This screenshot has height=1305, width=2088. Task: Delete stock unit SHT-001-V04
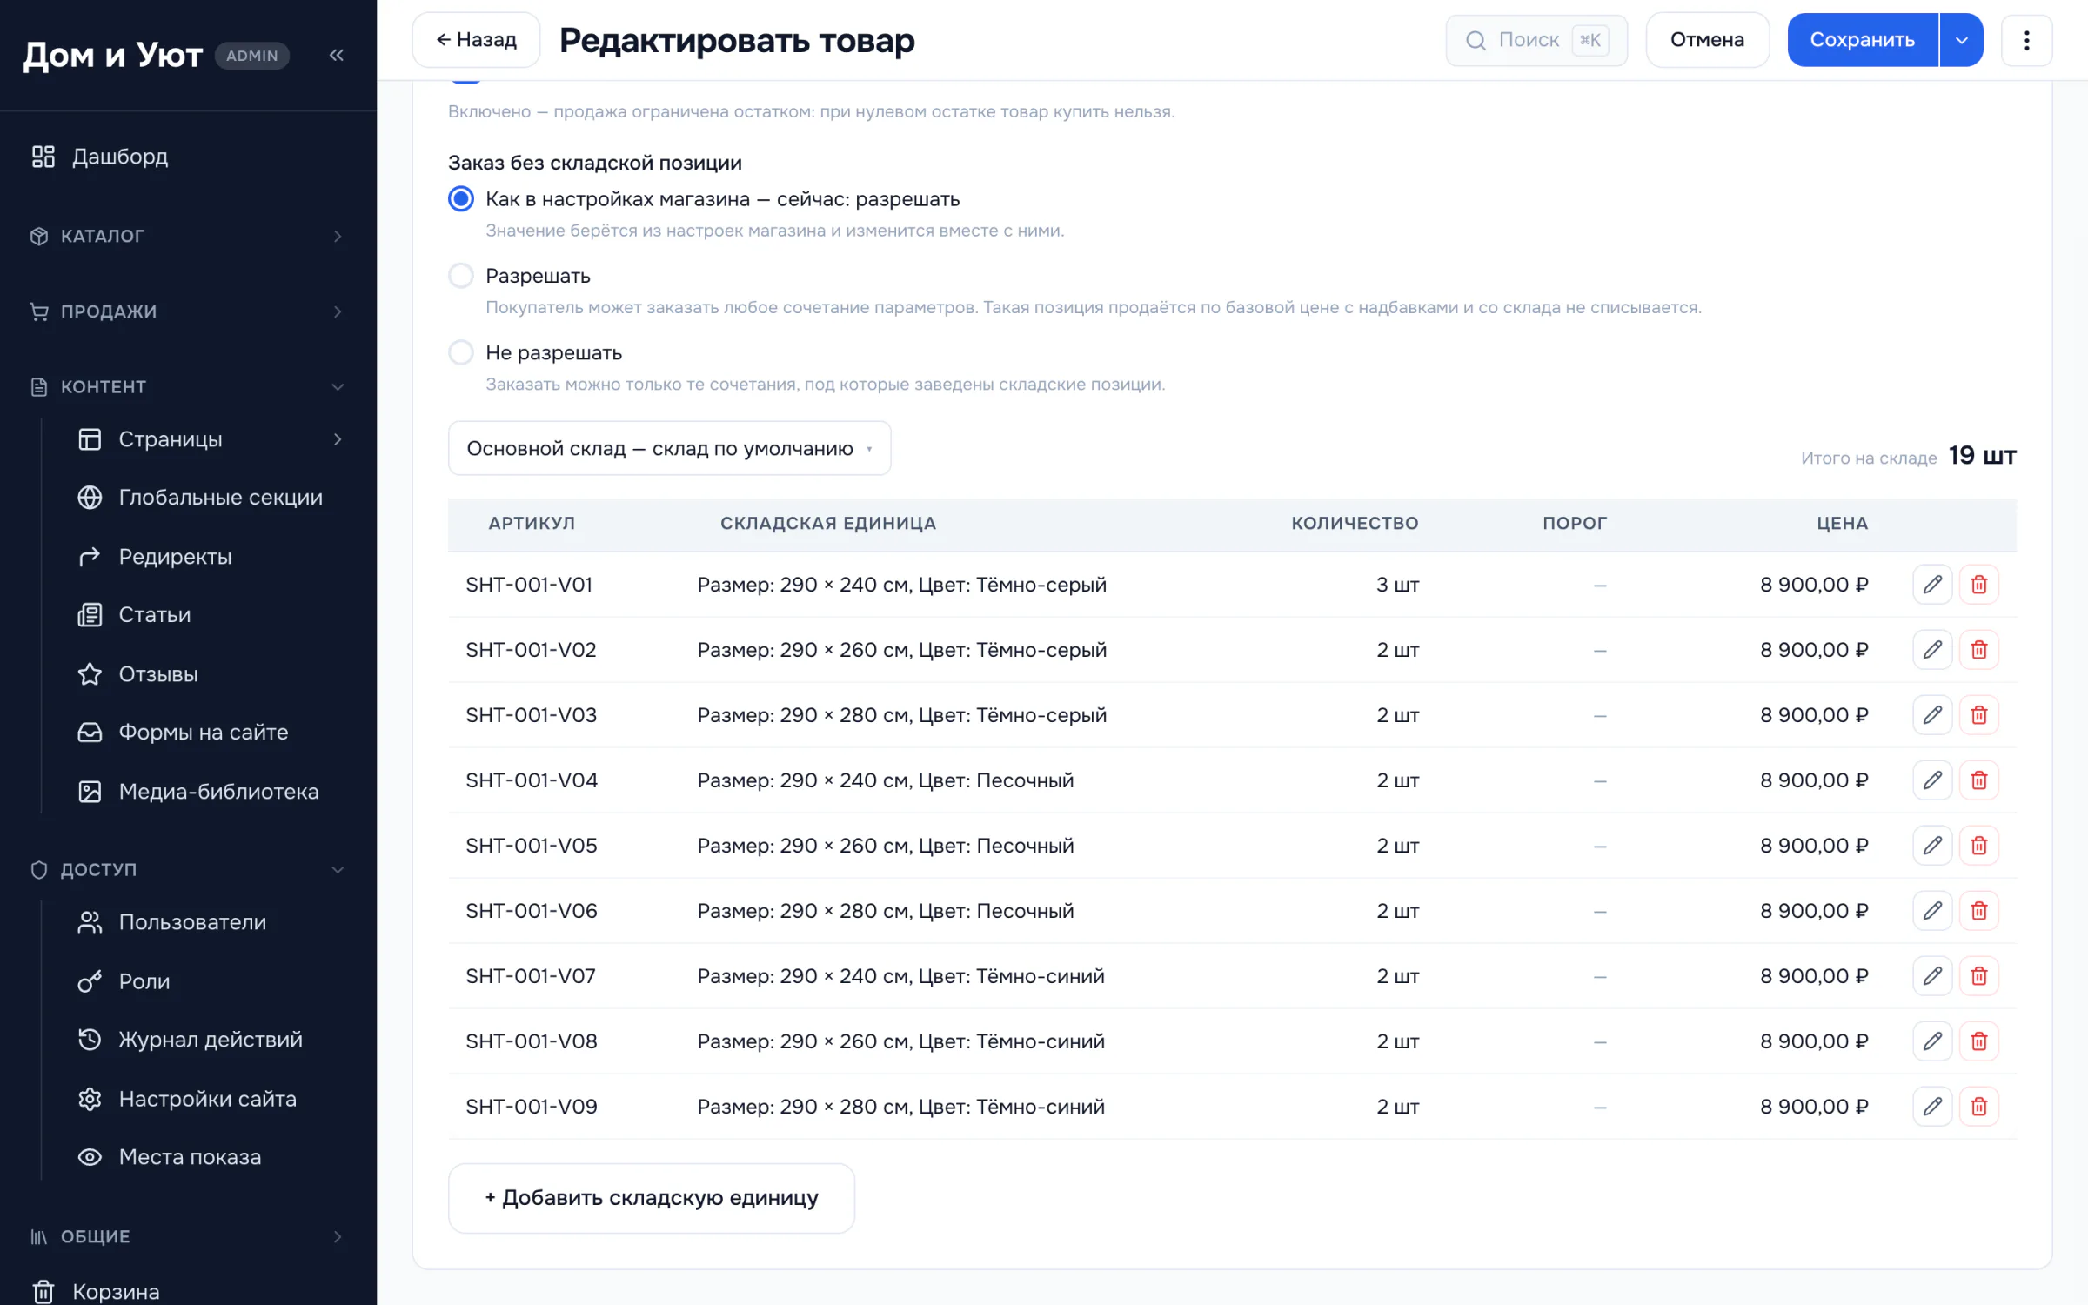click(1978, 780)
